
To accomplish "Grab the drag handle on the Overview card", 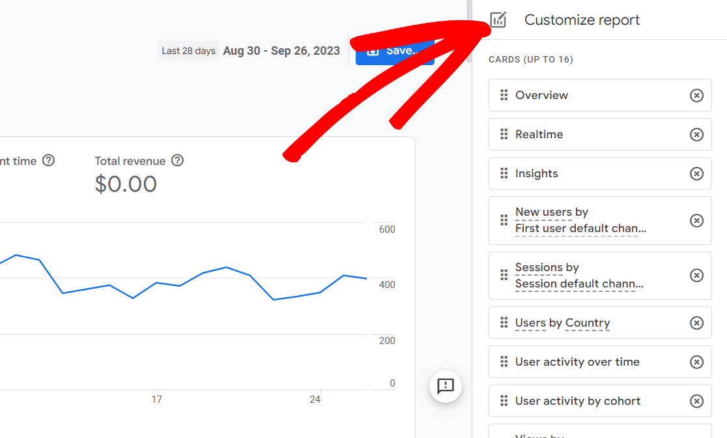I will [x=504, y=95].
